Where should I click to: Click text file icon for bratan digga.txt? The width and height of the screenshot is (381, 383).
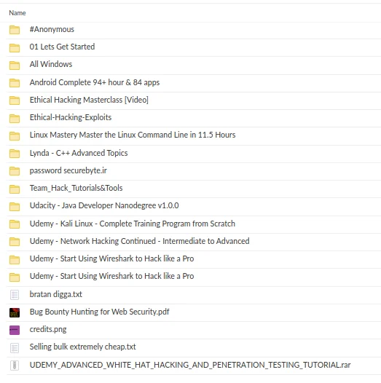click(x=15, y=295)
